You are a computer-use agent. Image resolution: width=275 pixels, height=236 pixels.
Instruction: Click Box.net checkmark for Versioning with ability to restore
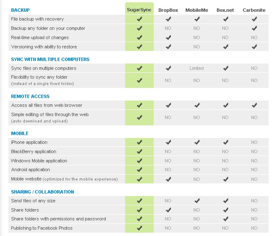[x=225, y=47]
